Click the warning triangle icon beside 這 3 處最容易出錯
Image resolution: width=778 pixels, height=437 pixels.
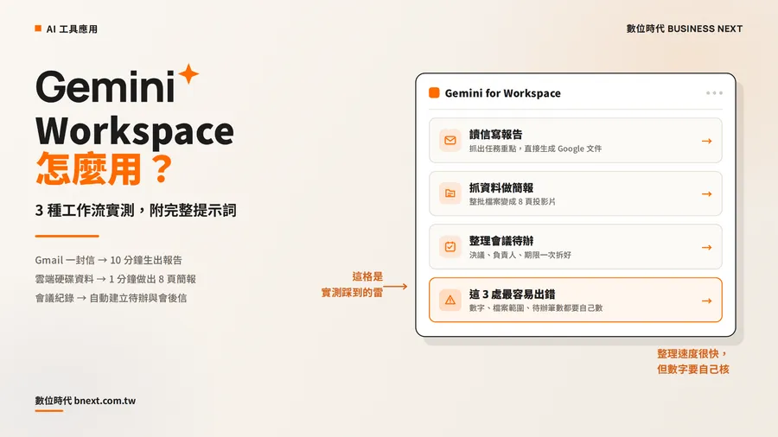point(450,301)
